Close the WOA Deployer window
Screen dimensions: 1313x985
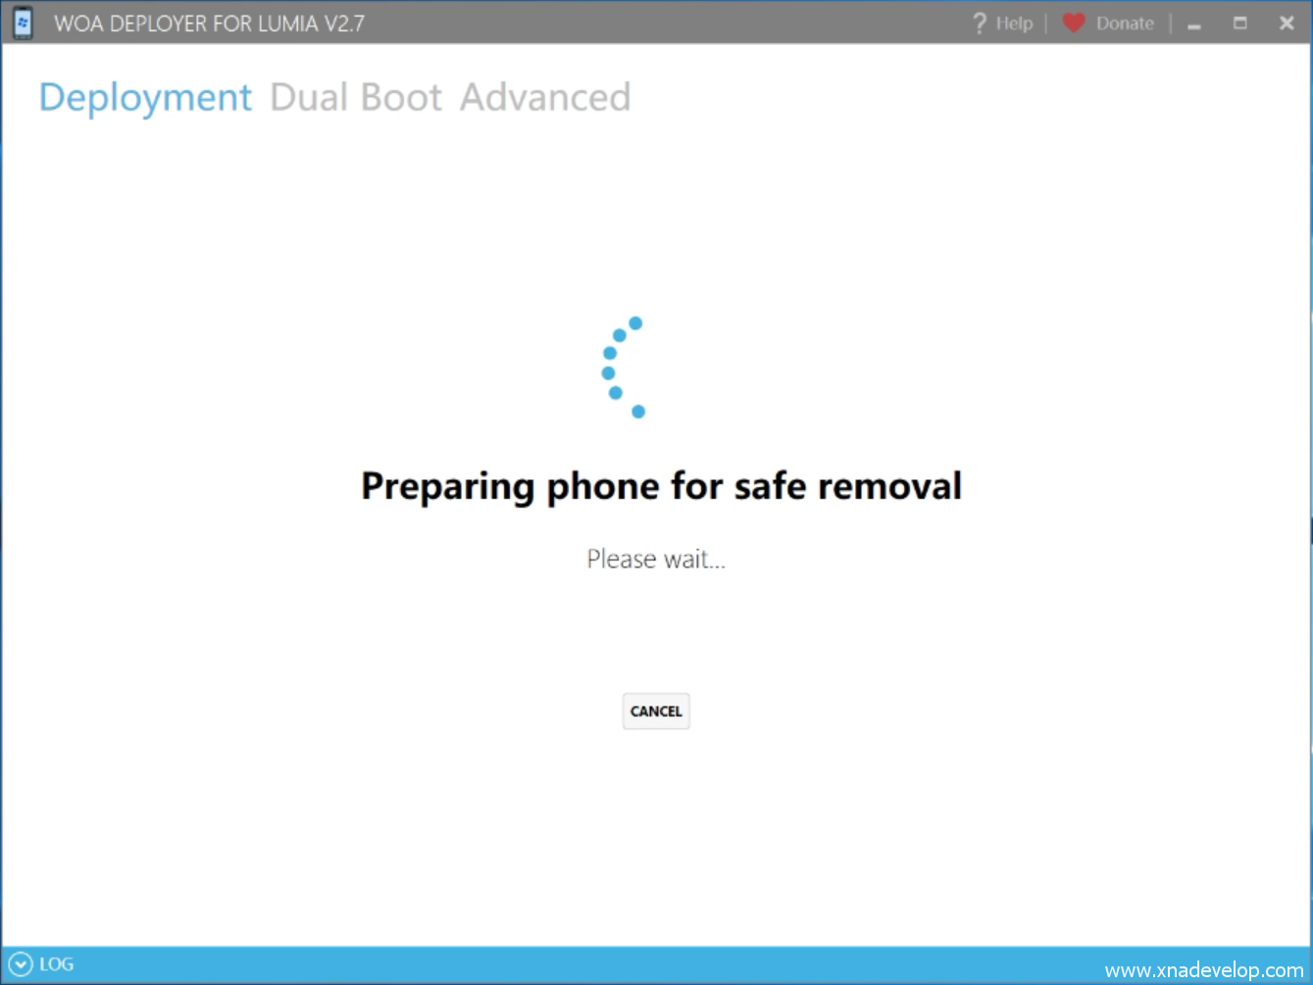[1287, 23]
